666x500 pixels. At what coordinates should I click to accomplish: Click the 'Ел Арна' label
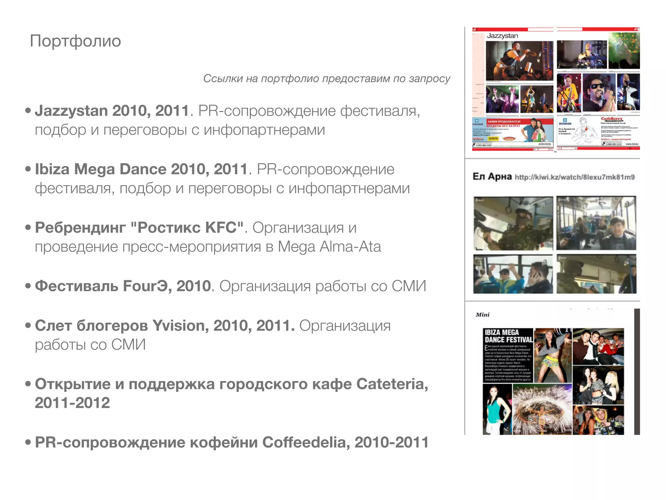(x=492, y=176)
